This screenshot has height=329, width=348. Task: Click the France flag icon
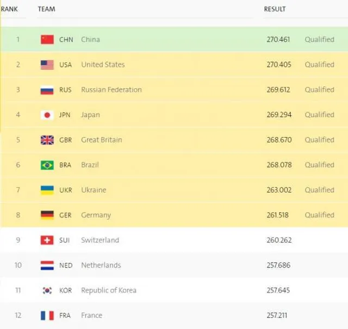pyautogui.click(x=47, y=315)
